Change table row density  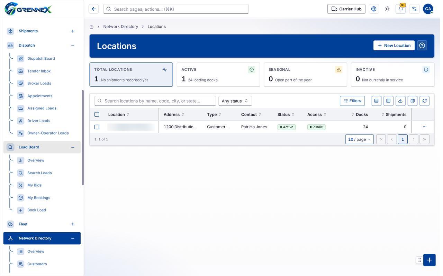(x=377, y=101)
